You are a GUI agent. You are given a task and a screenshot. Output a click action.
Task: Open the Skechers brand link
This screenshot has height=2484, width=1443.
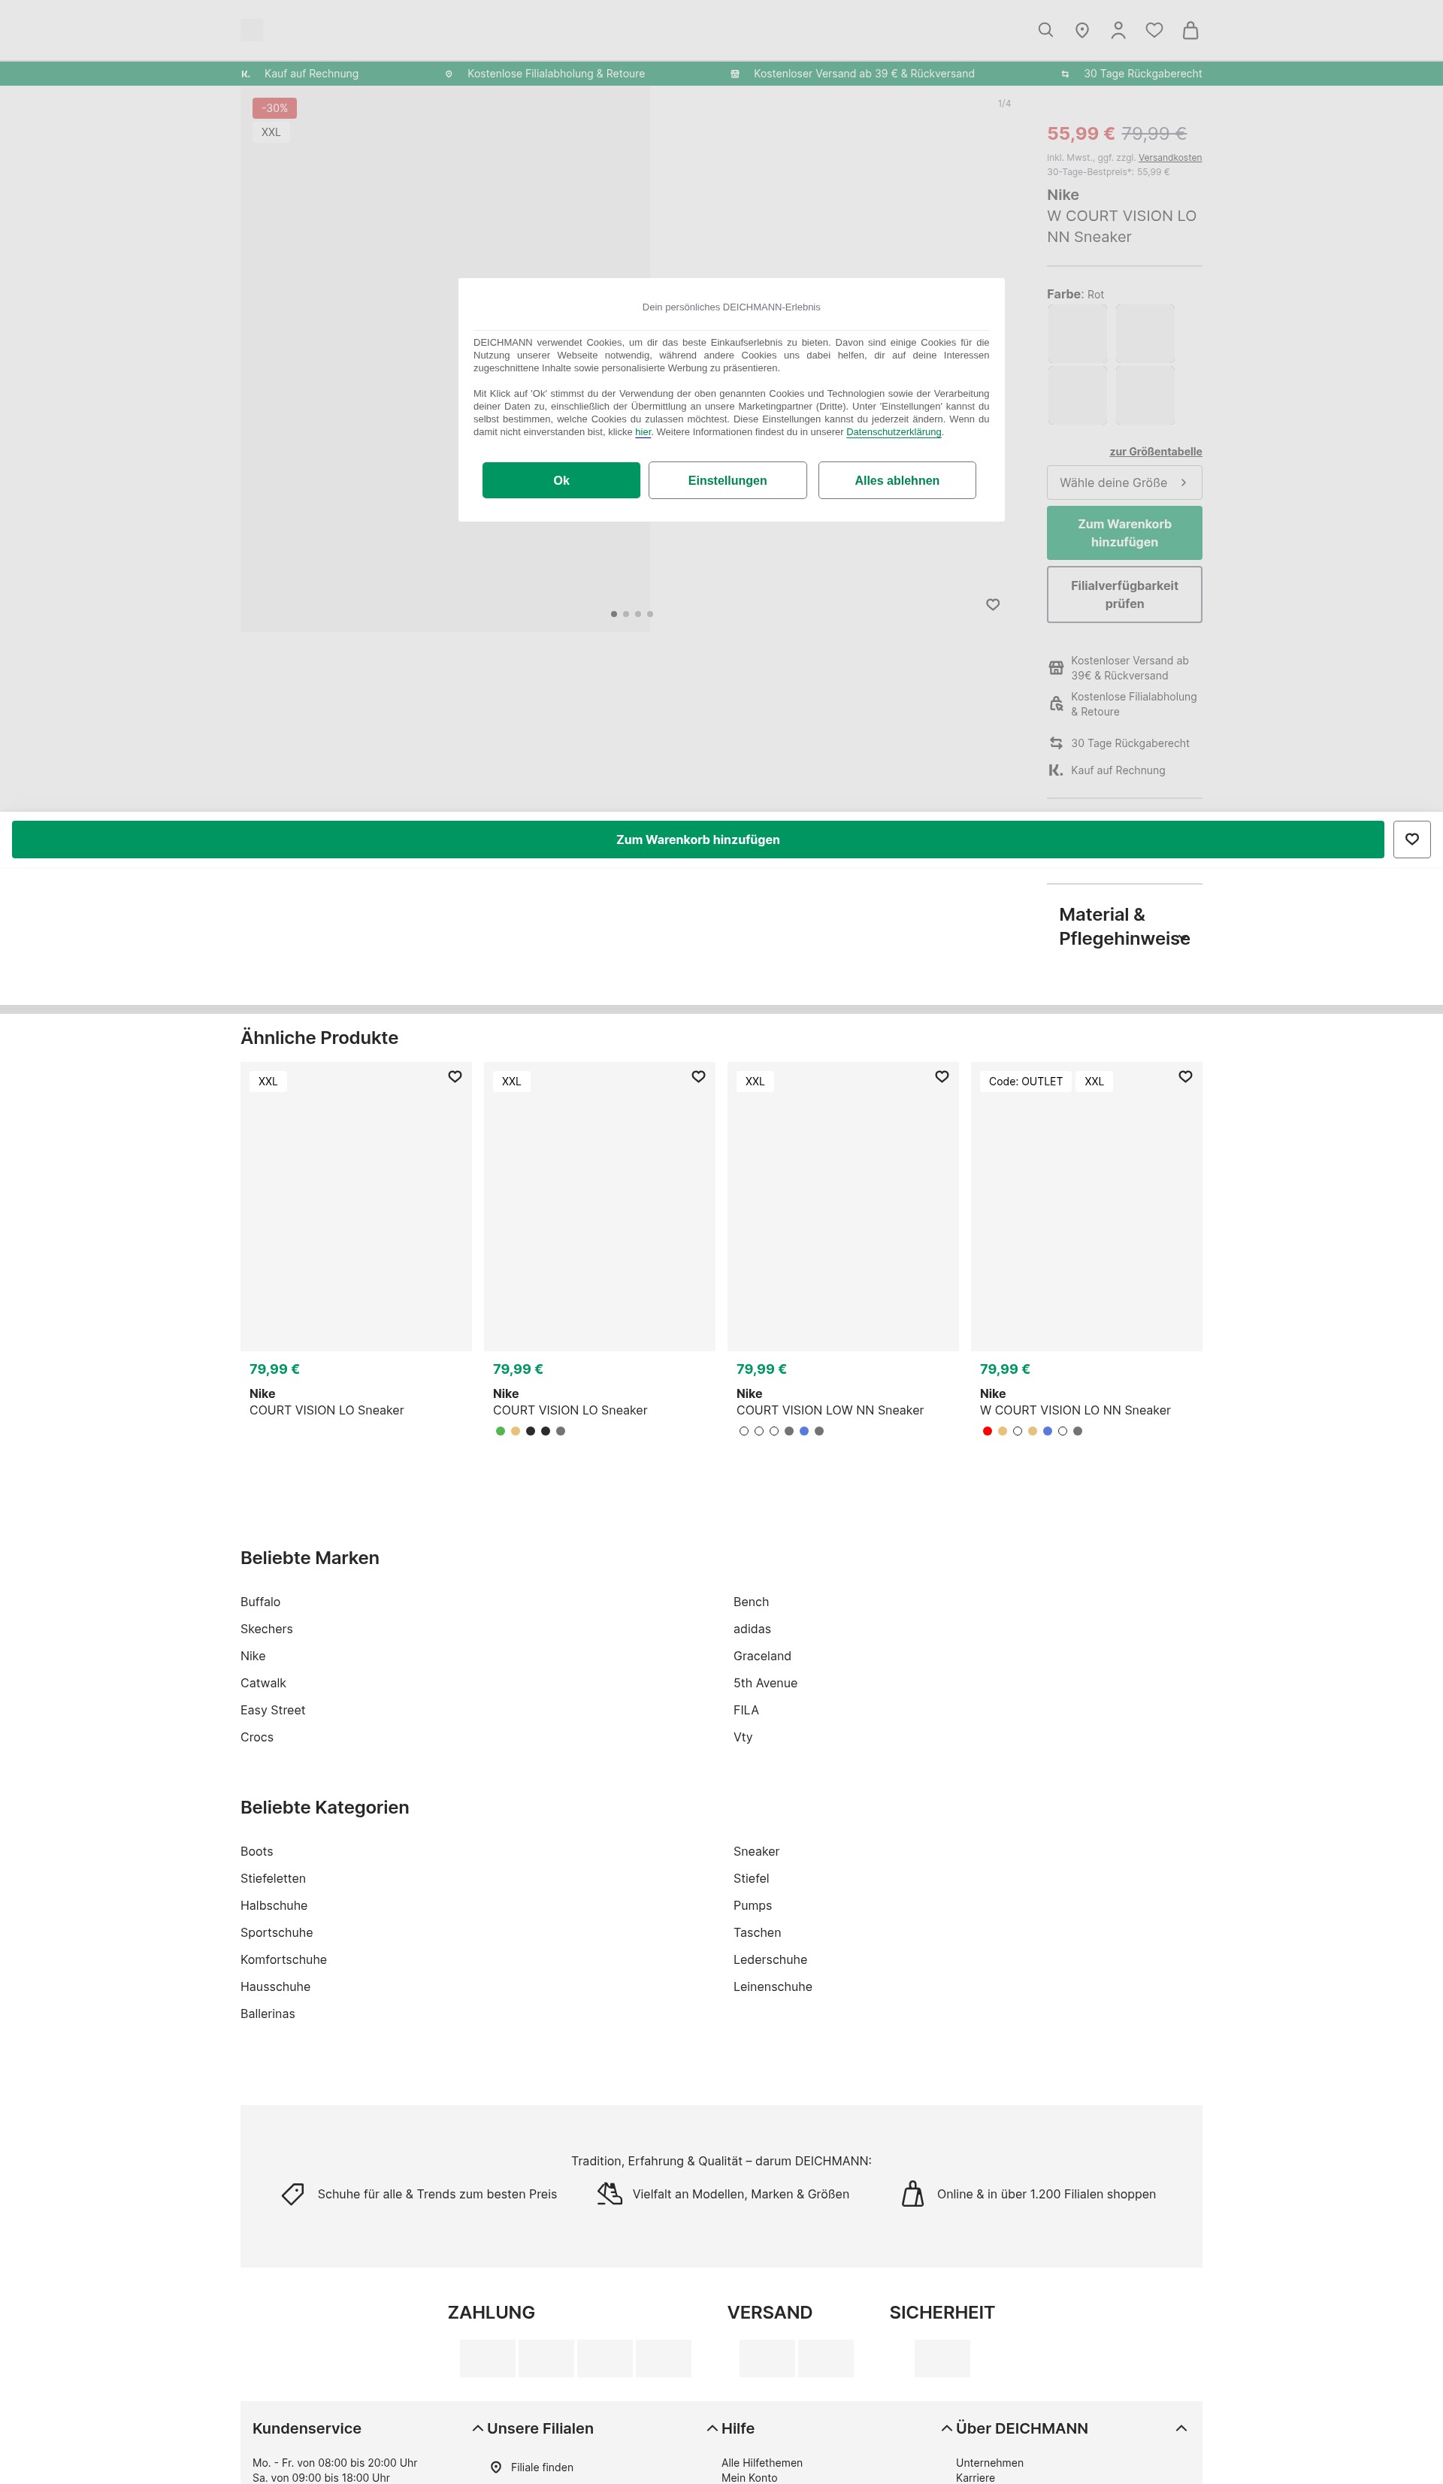(266, 1629)
